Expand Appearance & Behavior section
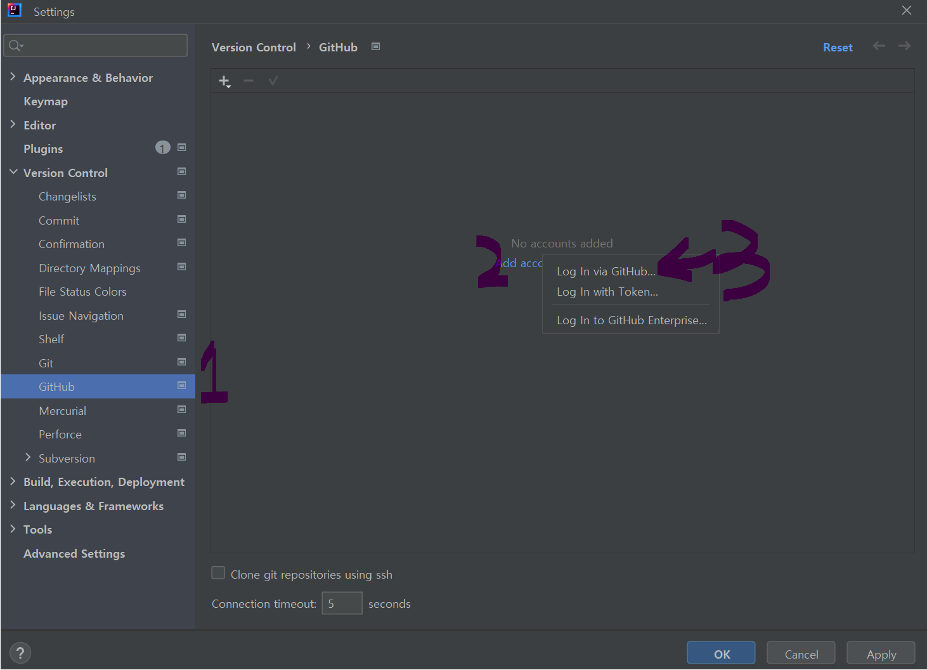 tap(13, 77)
